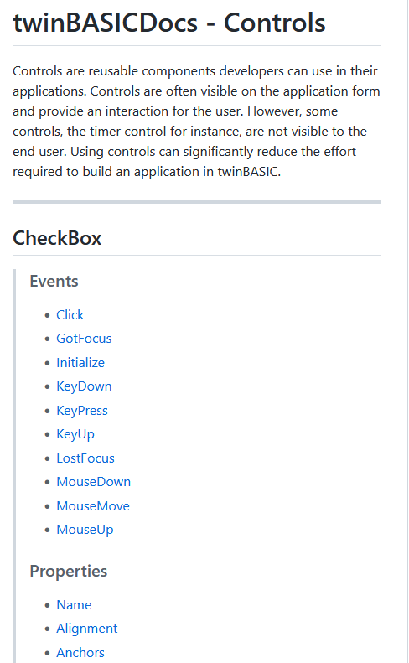
Task: Open the GotFocus event link
Action: pos(84,339)
